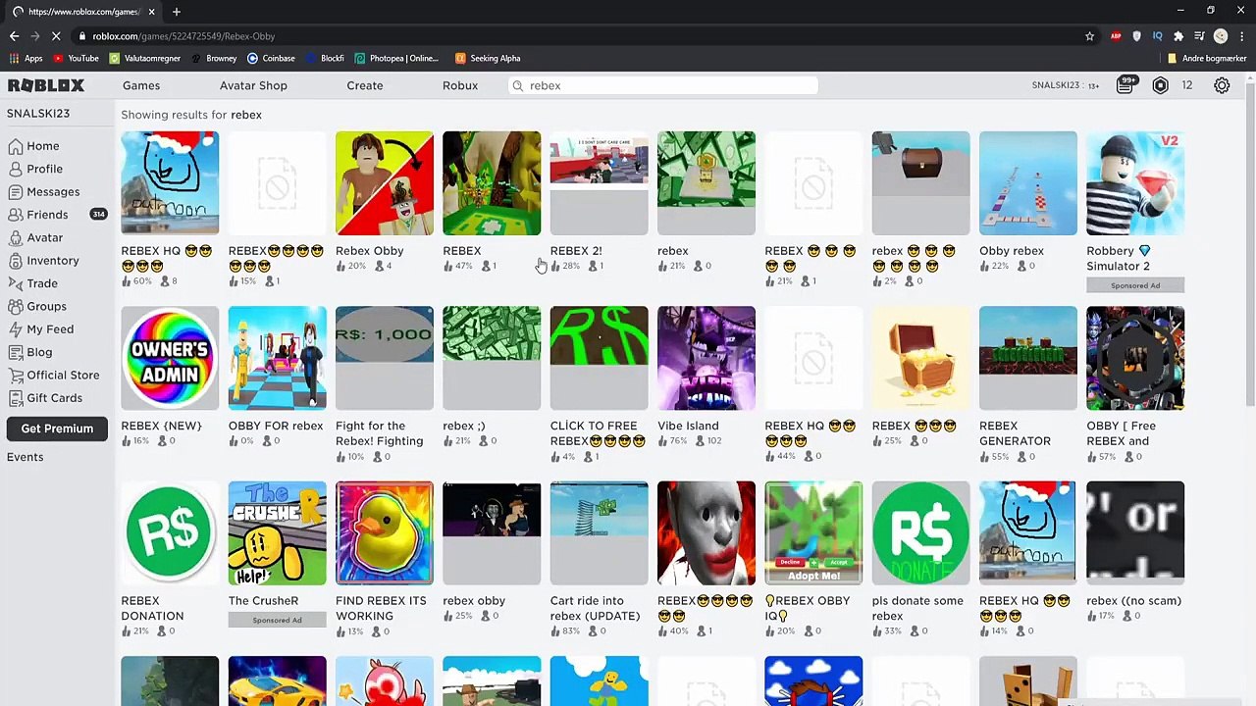Show My Feed from the sidebar
This screenshot has width=1256, height=706.
pos(40,329)
